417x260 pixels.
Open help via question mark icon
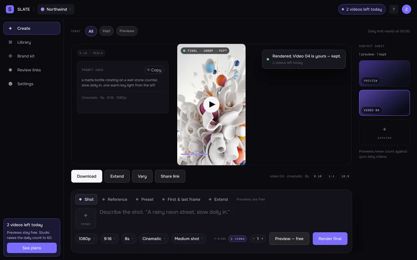coord(394,9)
